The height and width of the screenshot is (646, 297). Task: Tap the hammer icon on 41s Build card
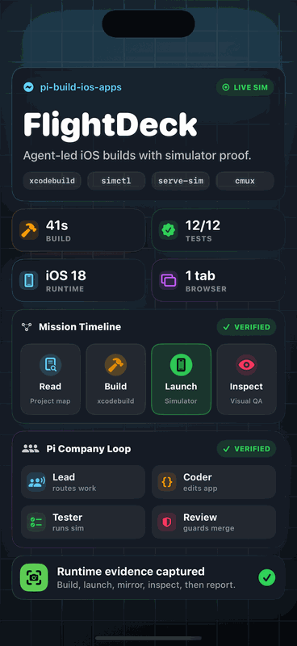[29, 230]
